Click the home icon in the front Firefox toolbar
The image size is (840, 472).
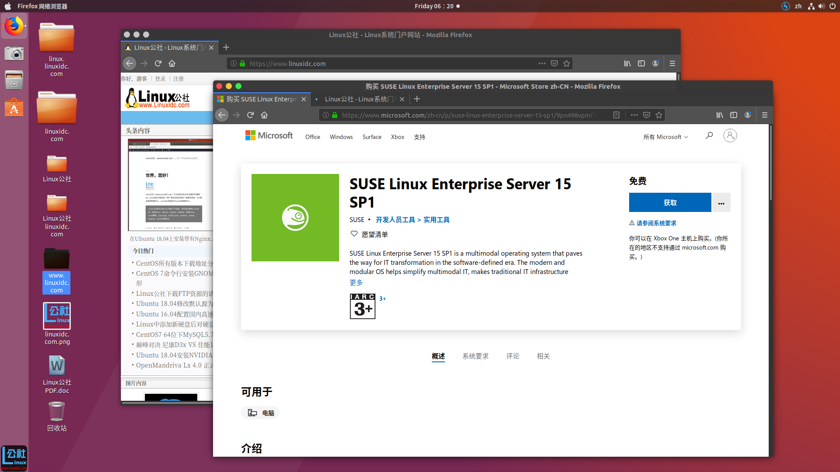coord(264,115)
